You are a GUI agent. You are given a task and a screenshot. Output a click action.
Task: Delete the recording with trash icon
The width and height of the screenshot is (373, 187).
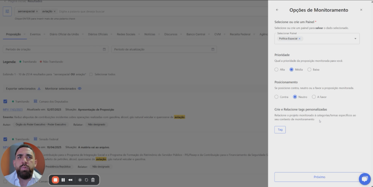point(93,180)
